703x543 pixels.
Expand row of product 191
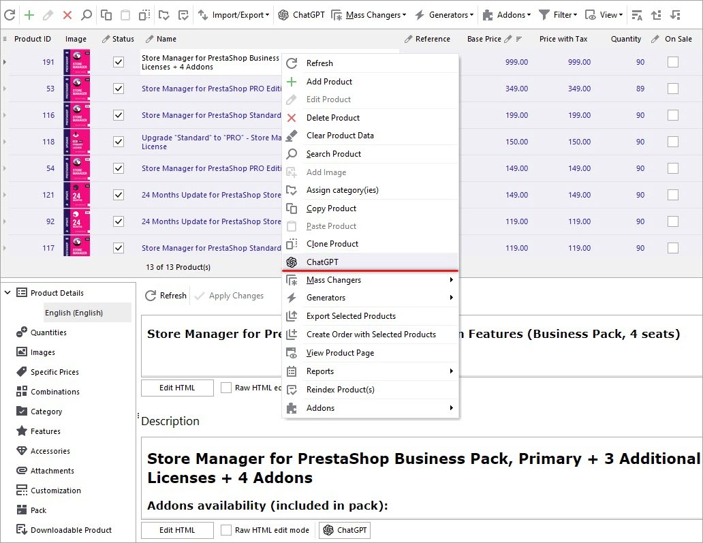(5, 62)
